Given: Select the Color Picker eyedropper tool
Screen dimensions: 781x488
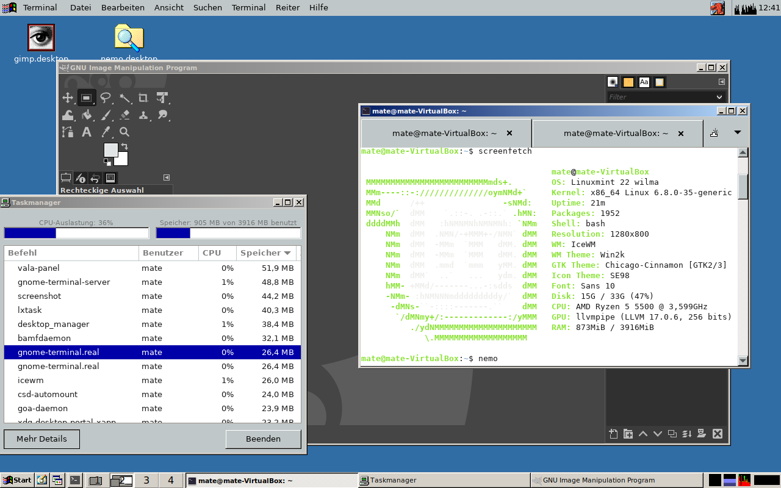Looking at the screenshot, I should (x=106, y=132).
